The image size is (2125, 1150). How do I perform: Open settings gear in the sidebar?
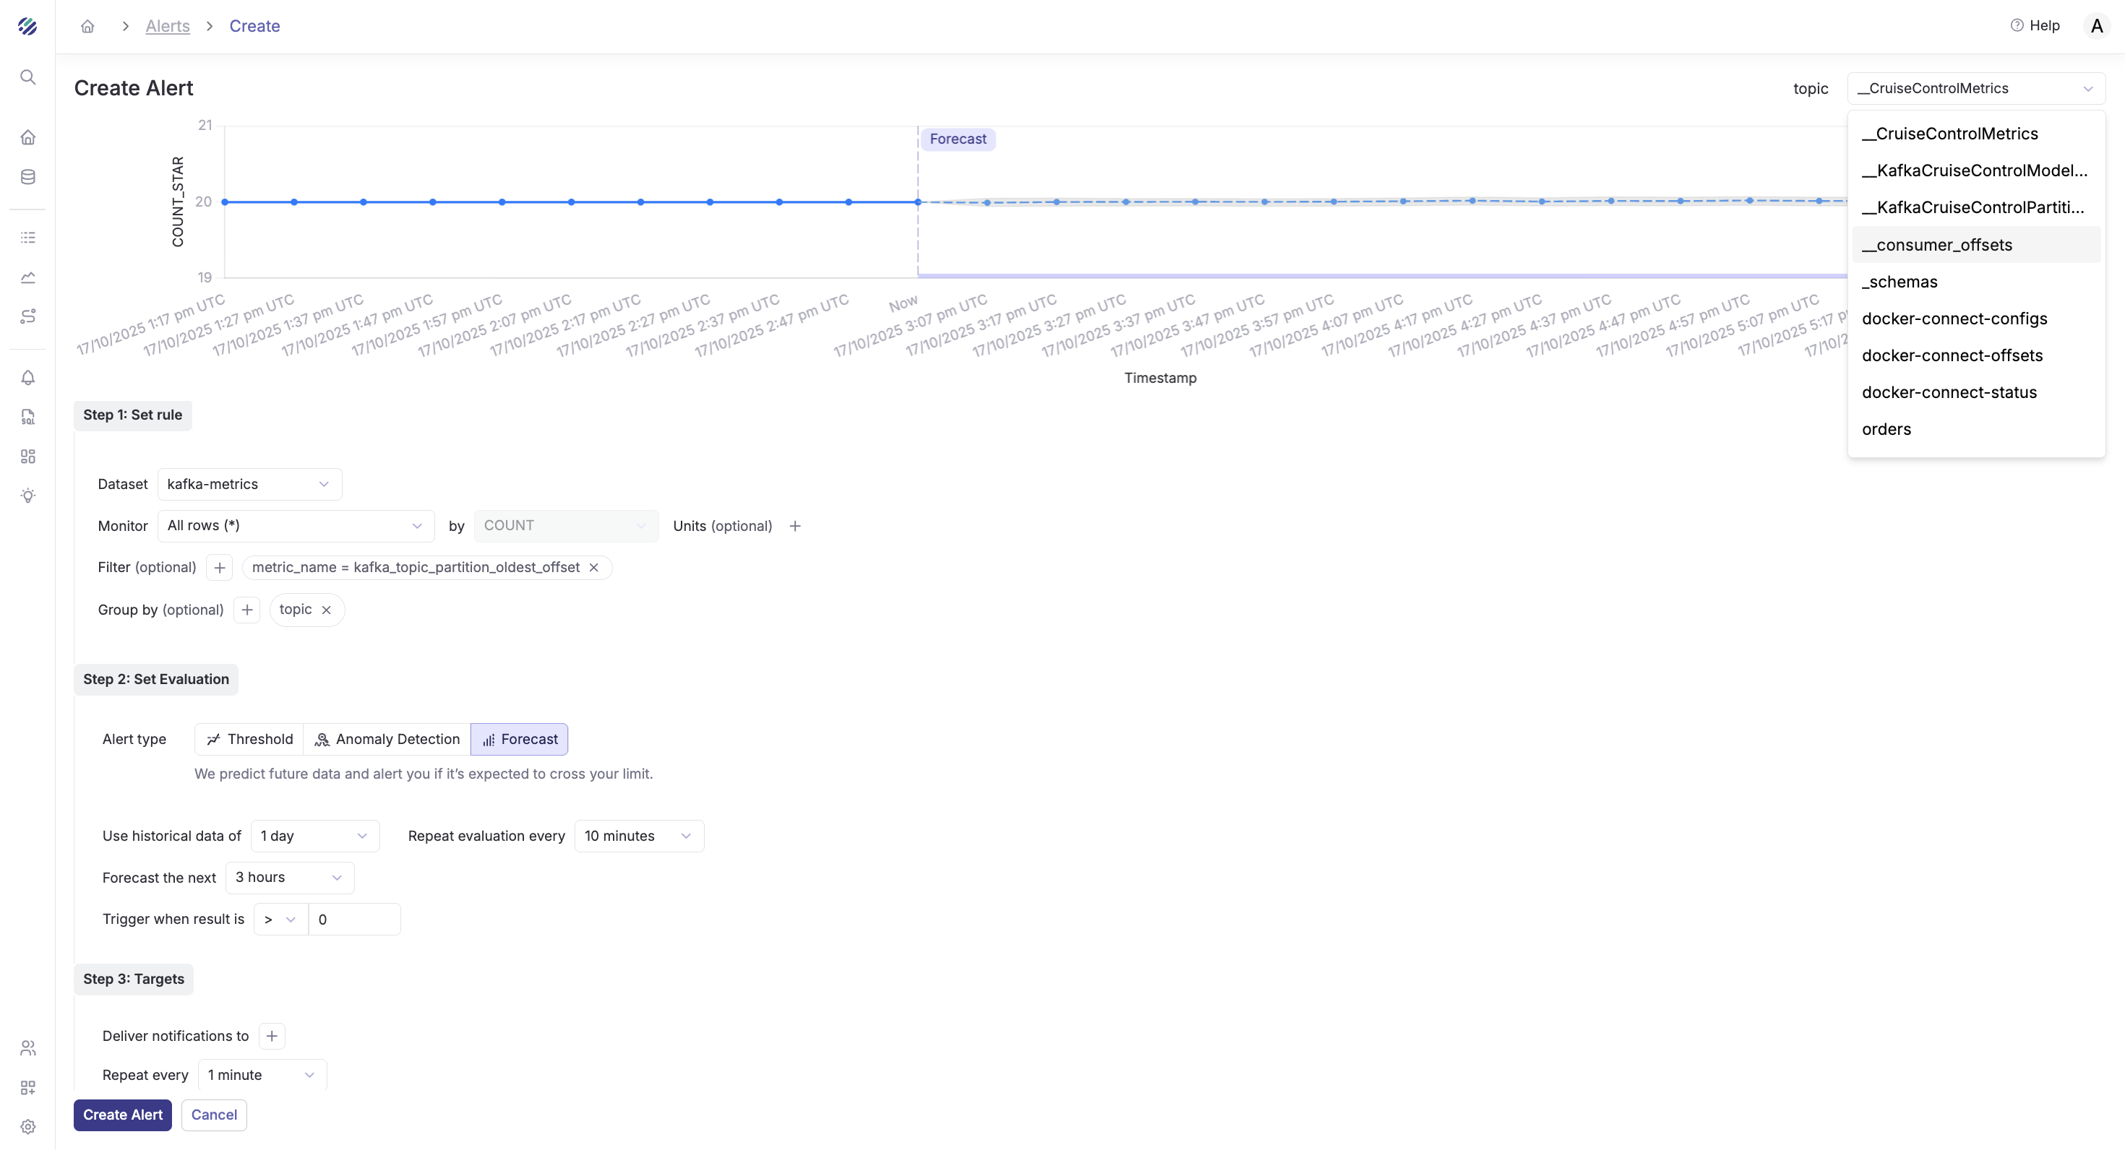(27, 1126)
